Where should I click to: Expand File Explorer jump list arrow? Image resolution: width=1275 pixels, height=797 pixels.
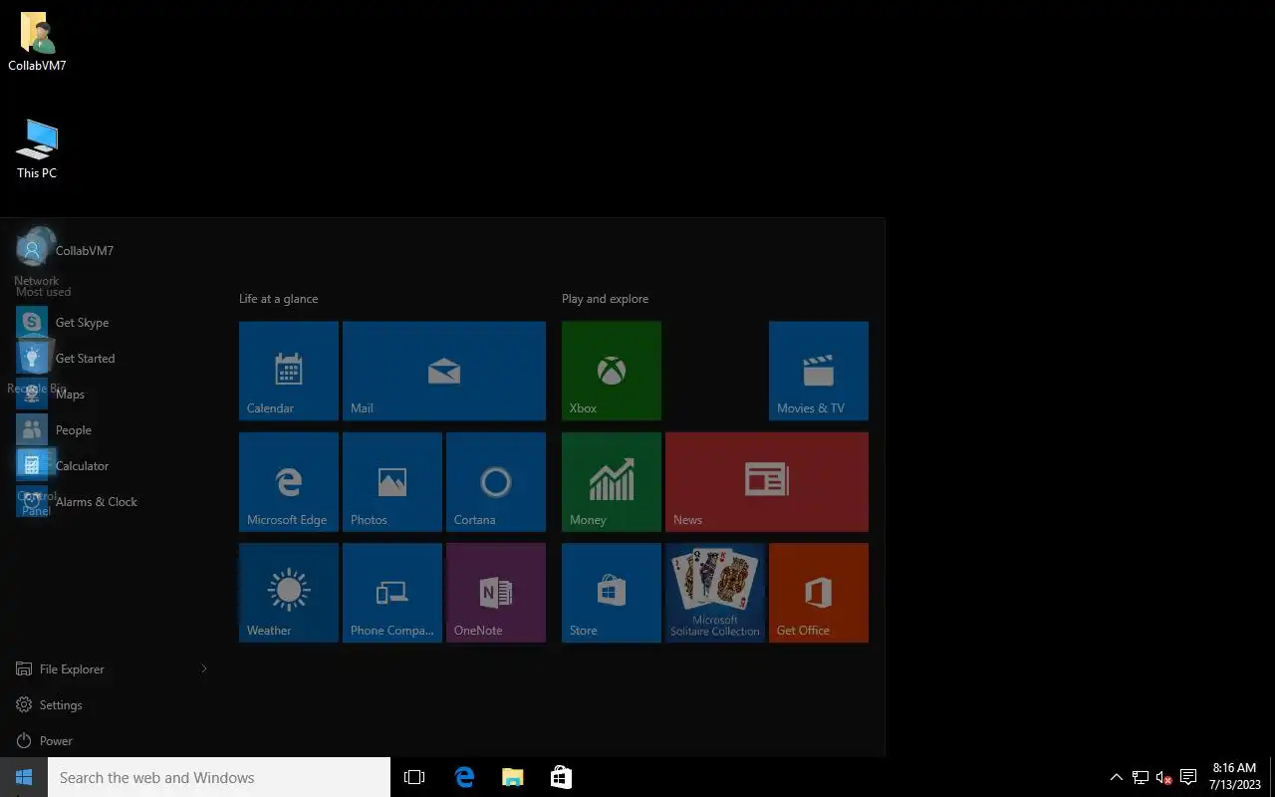[204, 668]
